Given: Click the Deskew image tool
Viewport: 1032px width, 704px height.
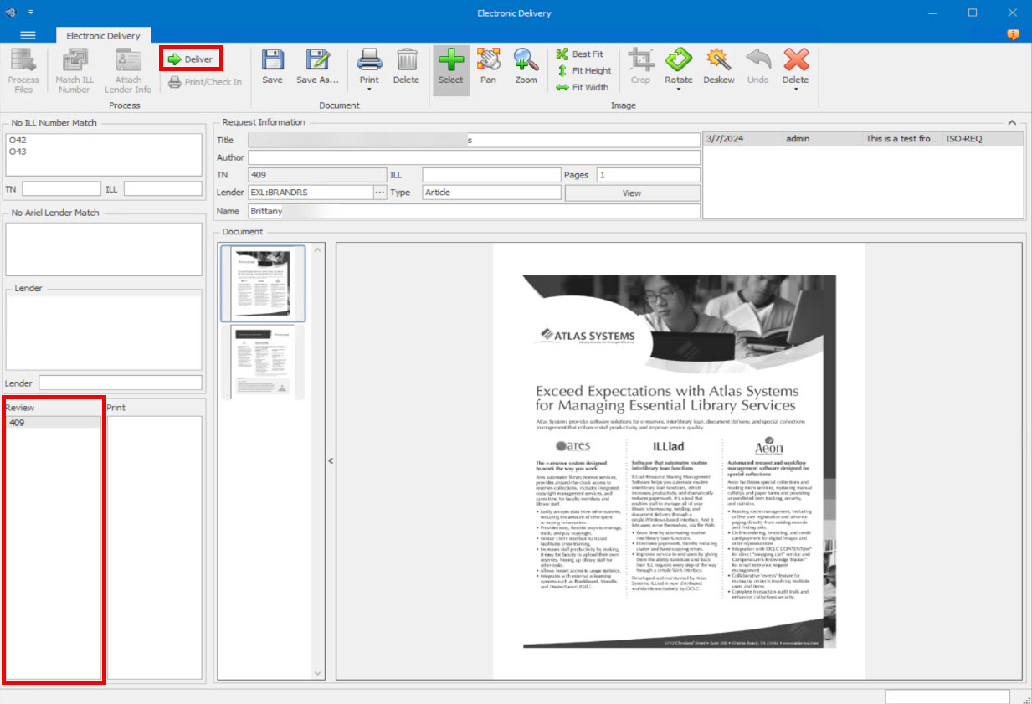Looking at the screenshot, I should point(718,60).
